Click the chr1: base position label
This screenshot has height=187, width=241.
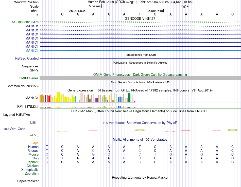click(35, 11)
